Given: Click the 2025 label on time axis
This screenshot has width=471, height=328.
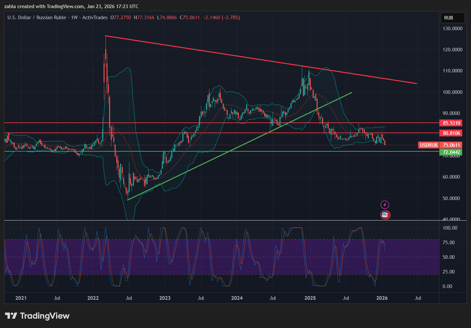Looking at the screenshot, I should [310, 298].
